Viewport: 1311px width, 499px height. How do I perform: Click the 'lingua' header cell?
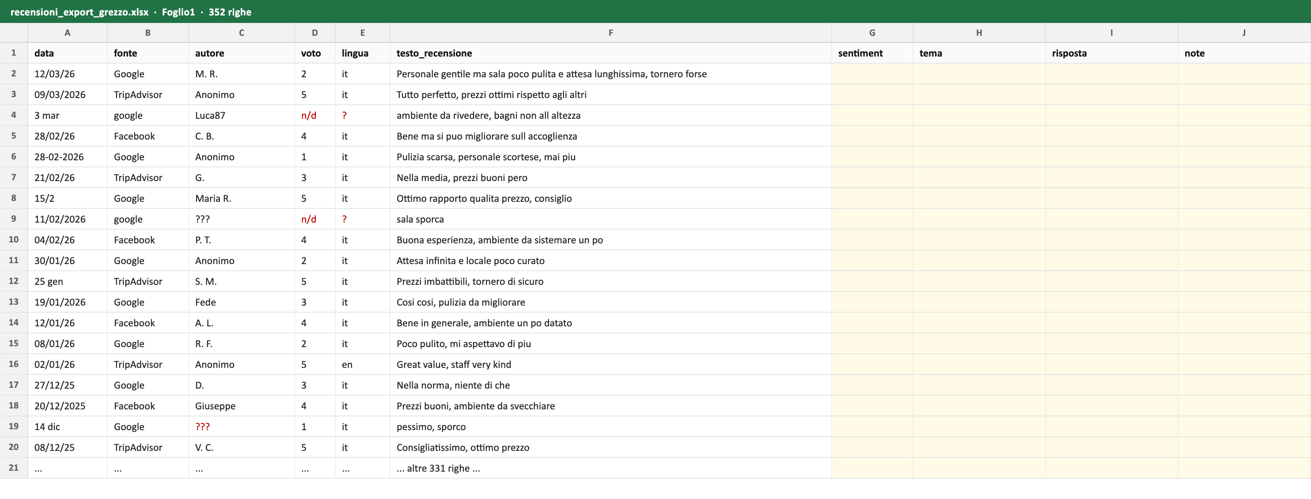(x=362, y=53)
